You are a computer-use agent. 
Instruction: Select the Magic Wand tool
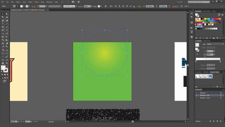[x=2, y=17]
